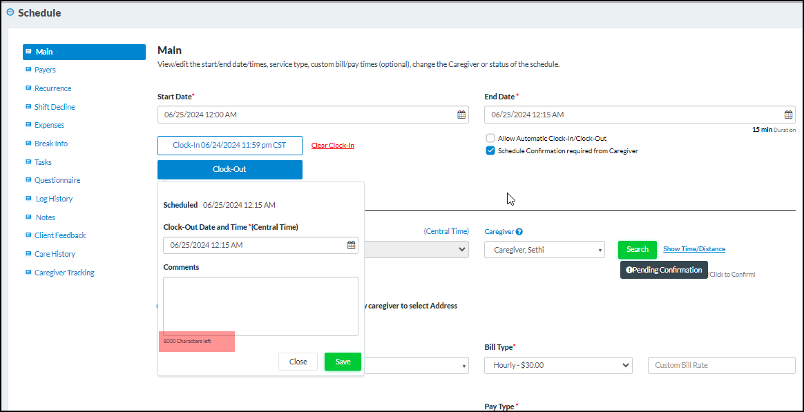Screen dimensions: 804x412
Task: Click the Pending Confirmation status badge
Action: 664,270
